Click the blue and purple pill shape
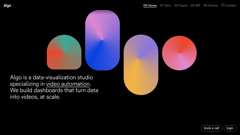 (102, 40)
